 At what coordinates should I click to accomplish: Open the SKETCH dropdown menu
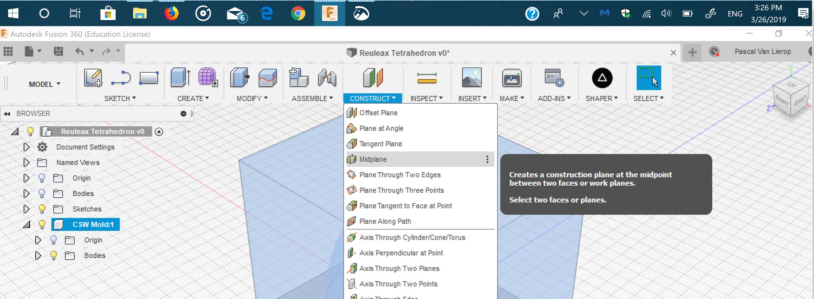[x=120, y=98]
